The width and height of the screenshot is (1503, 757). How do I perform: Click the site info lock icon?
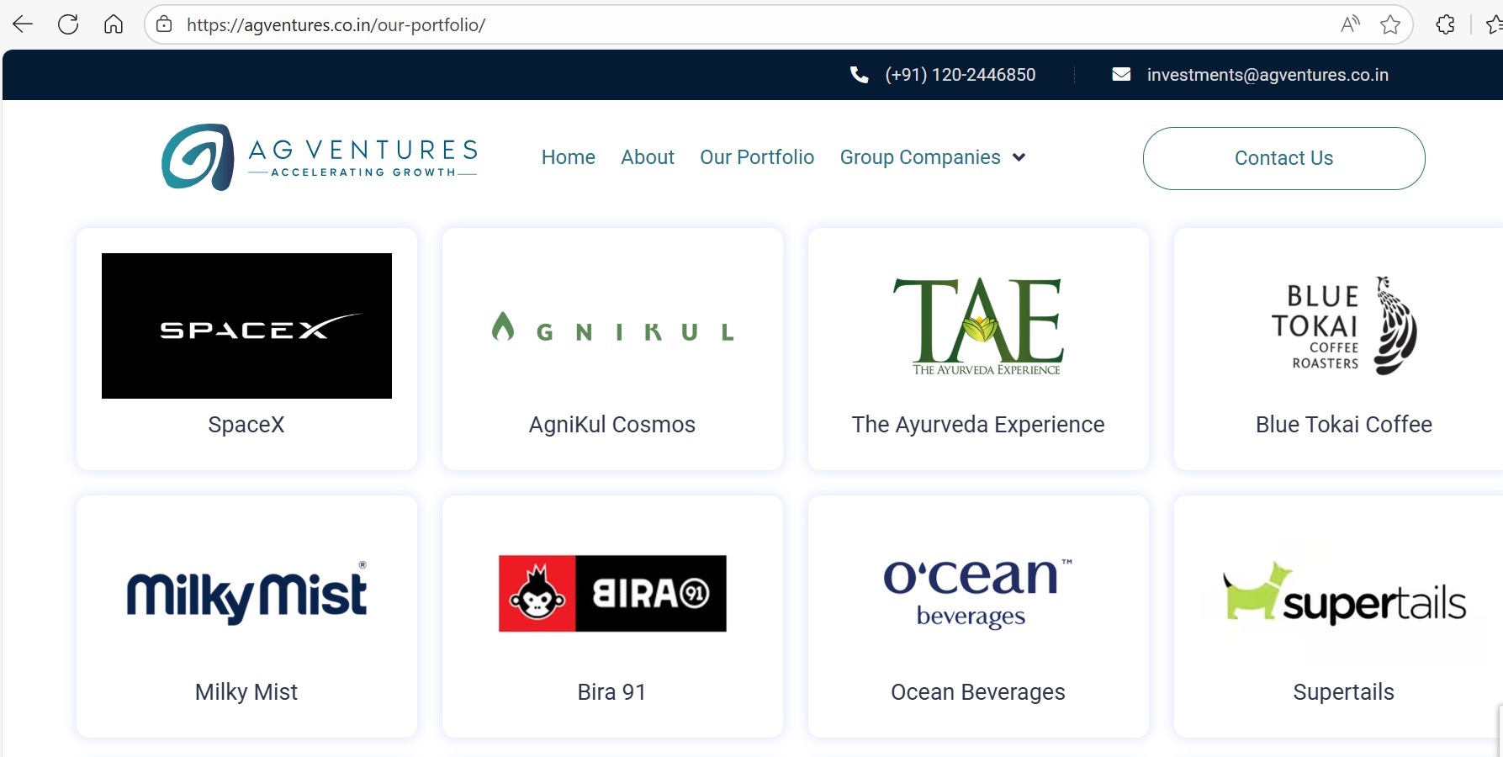pos(165,24)
